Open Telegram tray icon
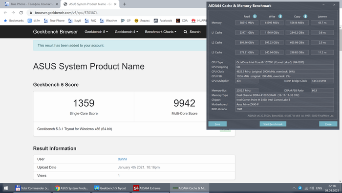This screenshot has height=193, width=342. (x=300, y=188)
